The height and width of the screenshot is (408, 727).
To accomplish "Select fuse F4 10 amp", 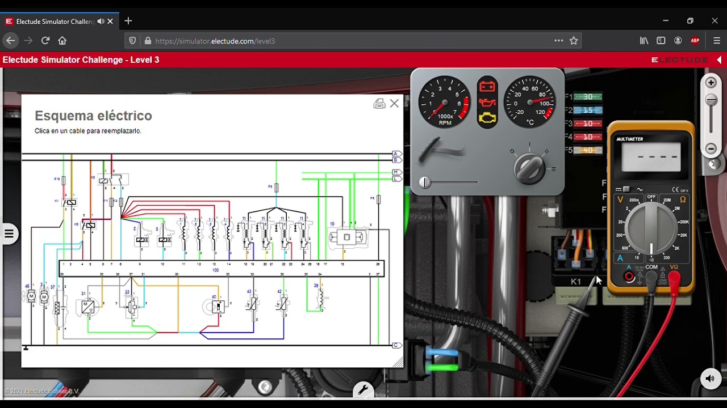I will point(587,137).
